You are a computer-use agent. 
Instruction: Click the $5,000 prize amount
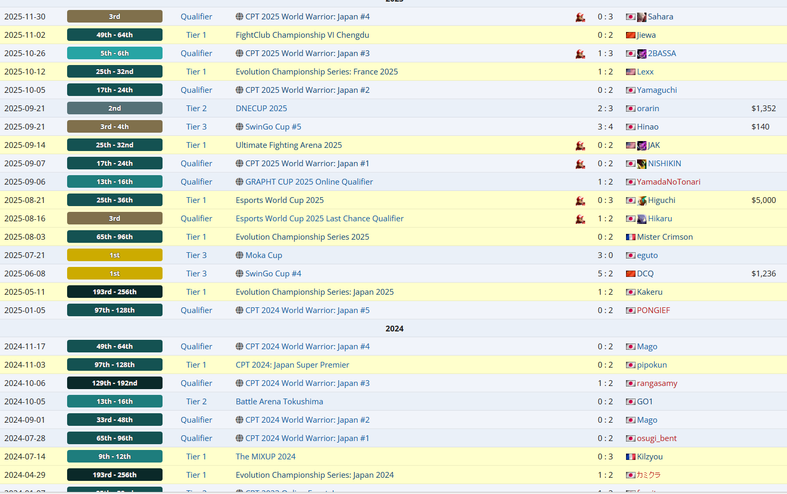coord(763,200)
